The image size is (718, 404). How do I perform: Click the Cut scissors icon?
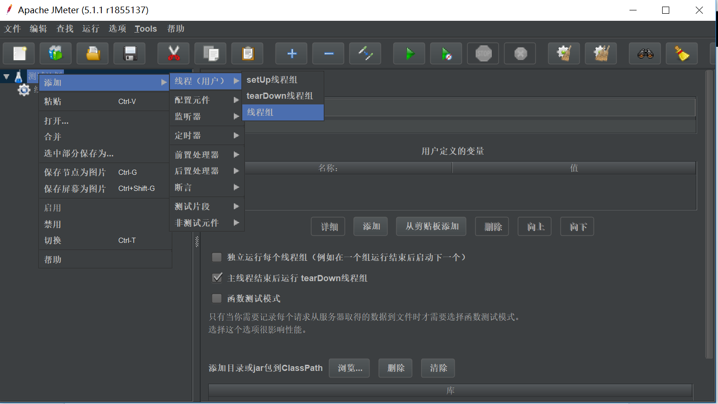coord(174,53)
